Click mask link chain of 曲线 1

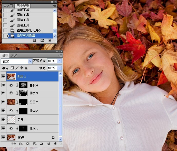click(17, 128)
